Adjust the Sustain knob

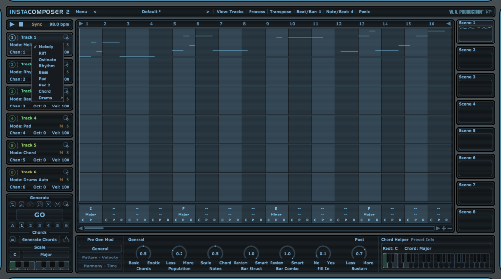pos(359,254)
